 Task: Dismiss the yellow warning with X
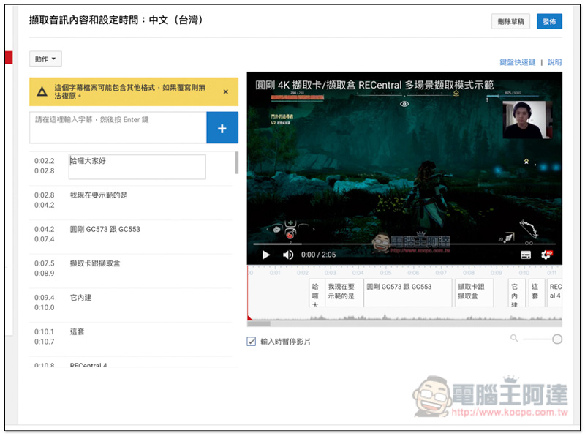[x=226, y=92]
